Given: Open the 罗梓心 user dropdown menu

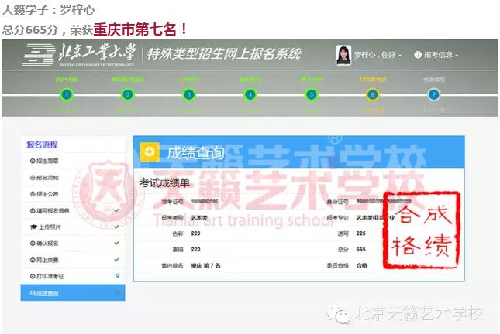Looking at the screenshot, I should coord(378,56).
